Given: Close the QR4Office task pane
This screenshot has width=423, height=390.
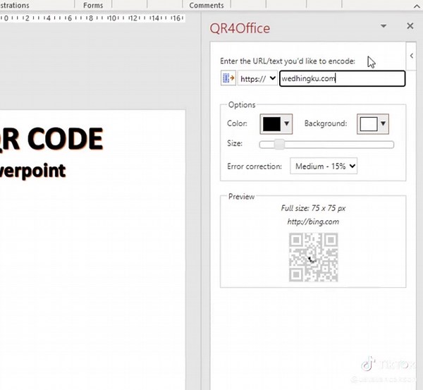Looking at the screenshot, I should click(410, 26).
